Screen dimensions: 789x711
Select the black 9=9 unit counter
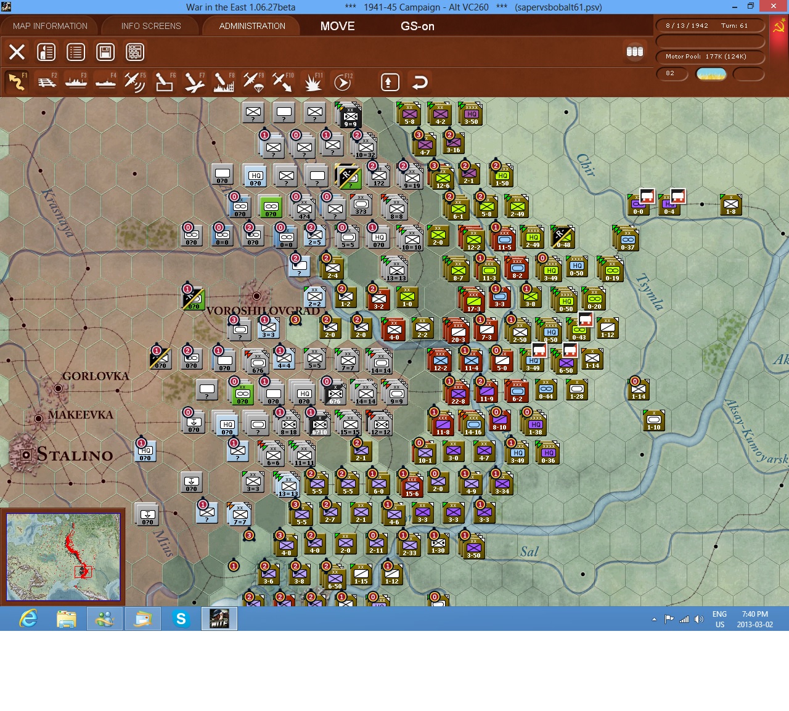[350, 116]
